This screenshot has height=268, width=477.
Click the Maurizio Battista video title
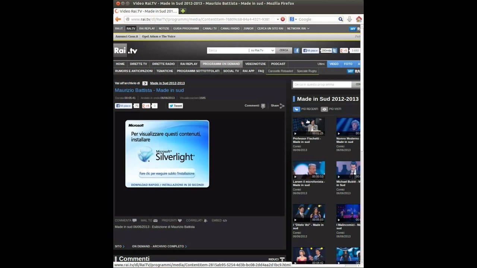149,90
